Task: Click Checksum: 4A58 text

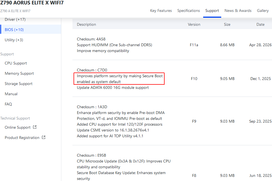Action: click(91, 39)
